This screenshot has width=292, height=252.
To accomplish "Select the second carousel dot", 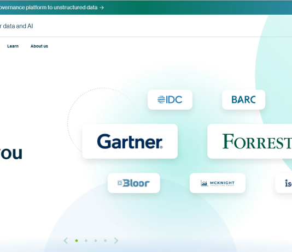I will 86,241.
